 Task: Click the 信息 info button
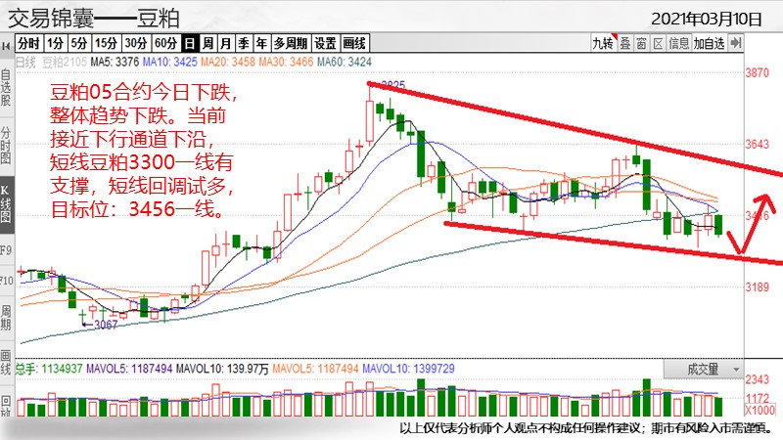(678, 43)
